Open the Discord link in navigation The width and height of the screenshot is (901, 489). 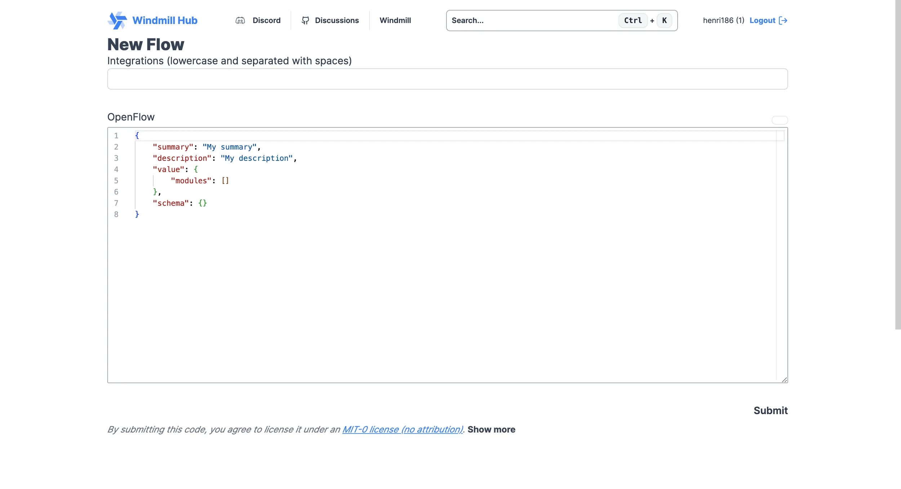click(266, 21)
